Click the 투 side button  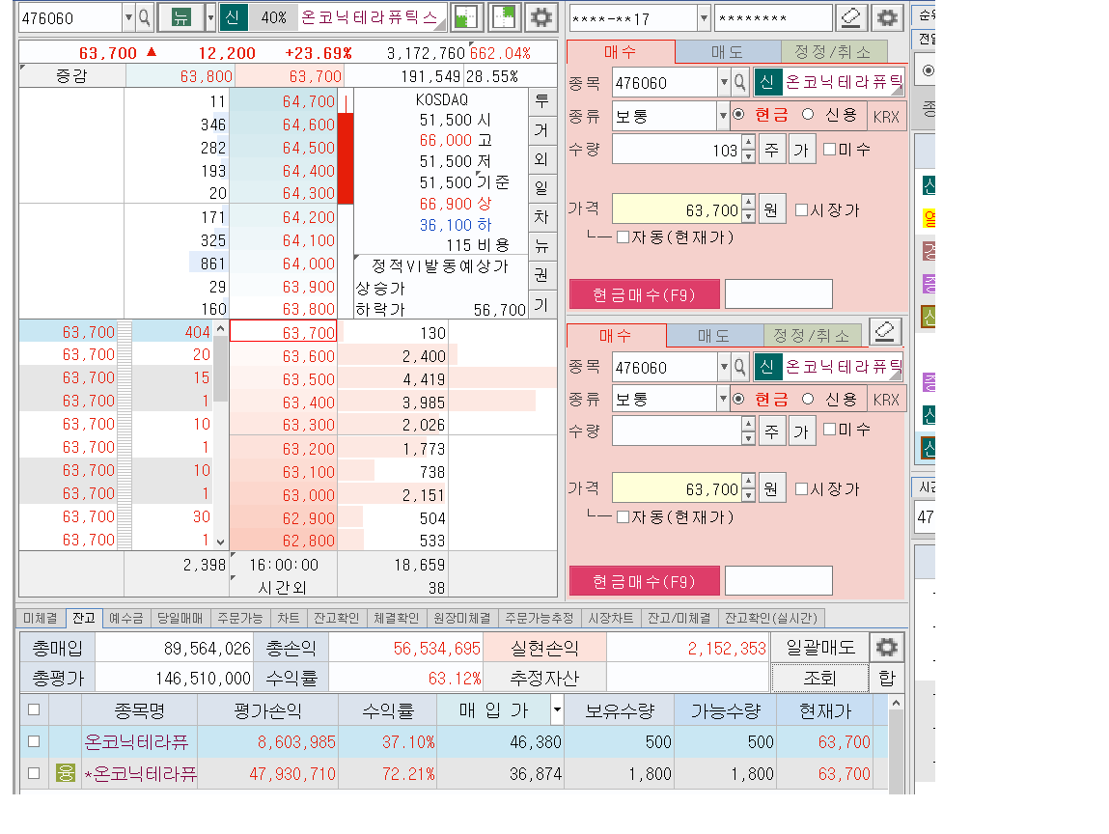(x=541, y=101)
